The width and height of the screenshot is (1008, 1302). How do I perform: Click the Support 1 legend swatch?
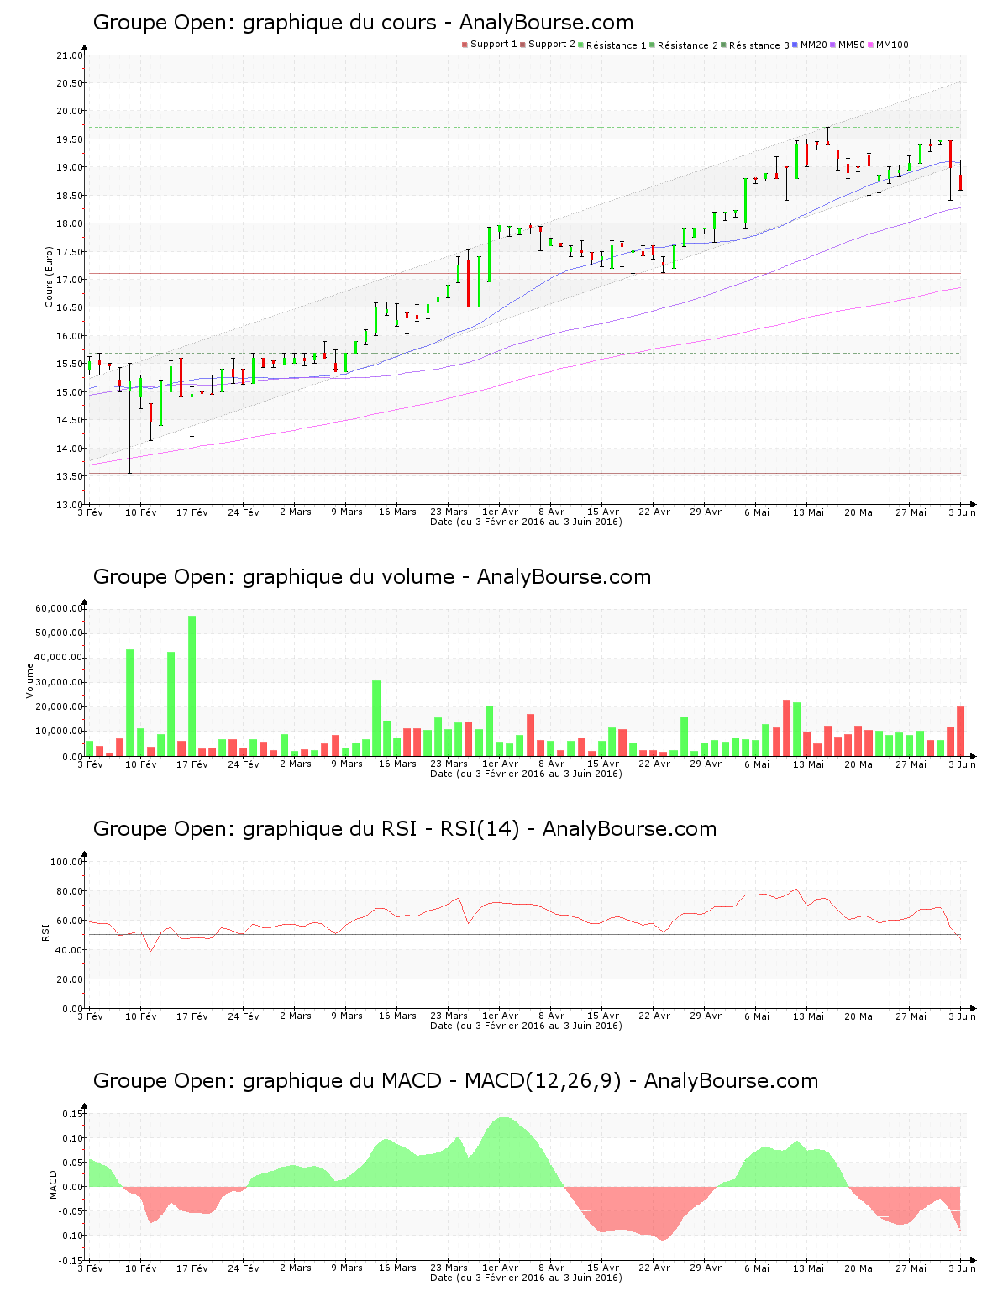click(x=465, y=45)
